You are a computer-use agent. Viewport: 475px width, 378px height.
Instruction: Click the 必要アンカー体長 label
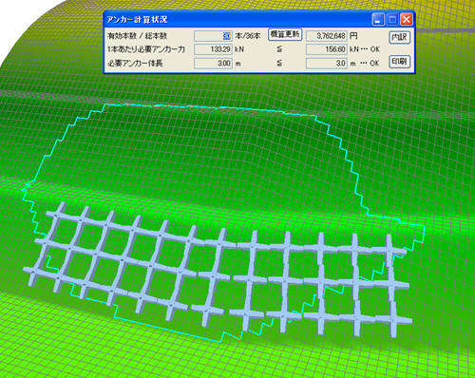[135, 63]
